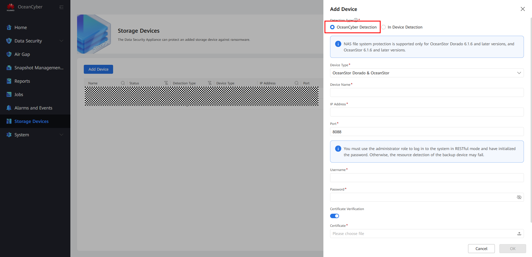Open the Air Gap section
This screenshot has width=532, height=257.
coord(22,54)
